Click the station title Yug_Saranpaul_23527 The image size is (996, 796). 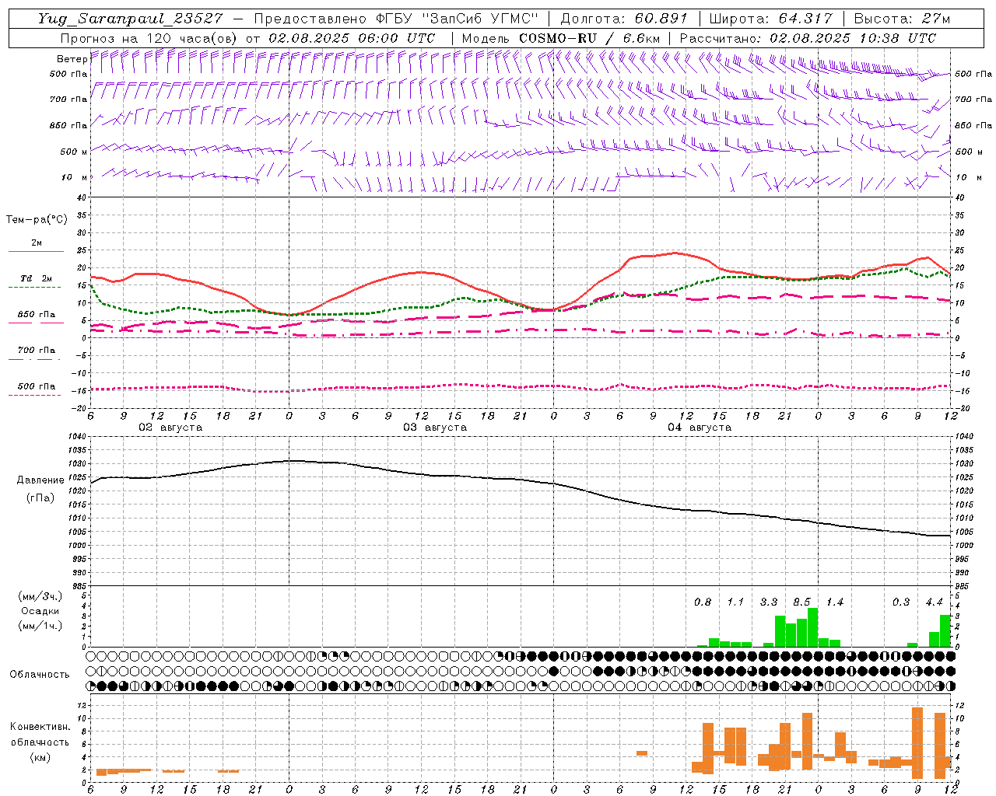(x=130, y=19)
